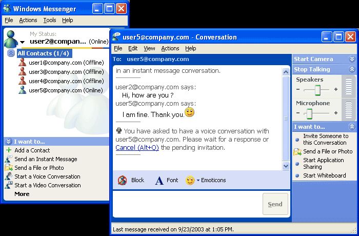Screen dimensions: 359x236
Task: Click conversation scrollbar down arrow
Action: 286,166
